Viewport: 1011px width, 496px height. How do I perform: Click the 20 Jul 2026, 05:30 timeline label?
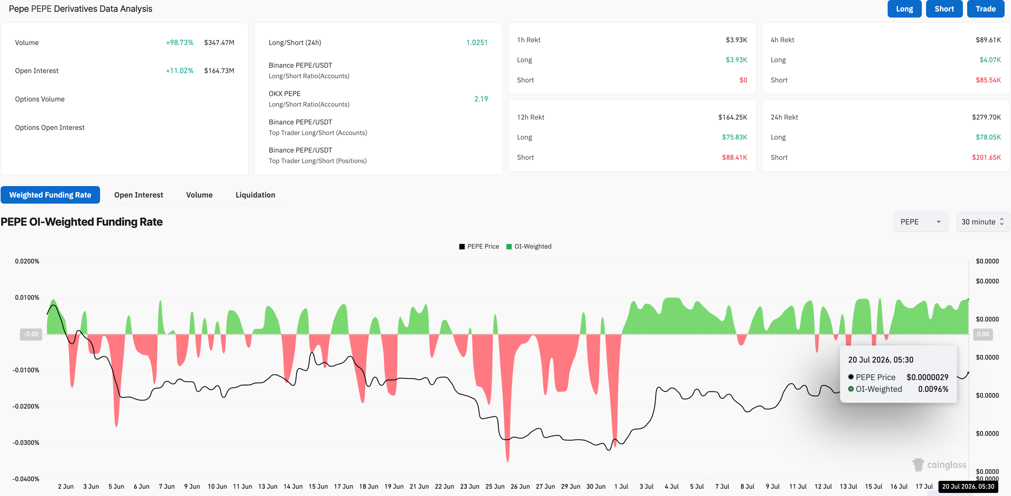(x=968, y=487)
